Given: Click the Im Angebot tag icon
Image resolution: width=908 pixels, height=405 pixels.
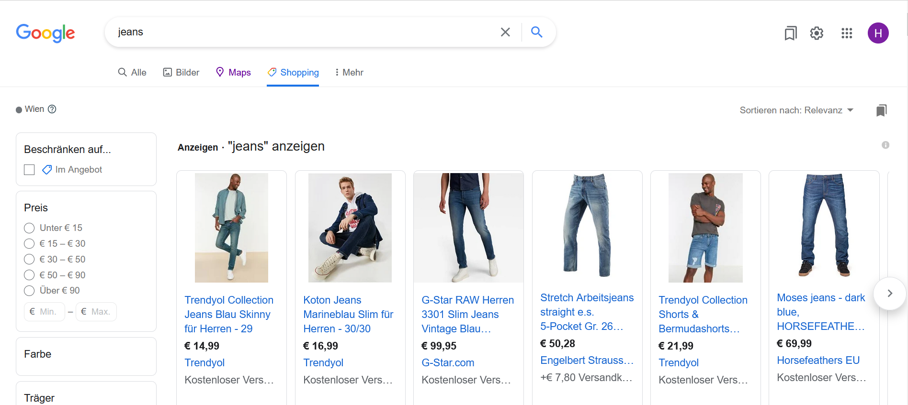Looking at the screenshot, I should (47, 170).
